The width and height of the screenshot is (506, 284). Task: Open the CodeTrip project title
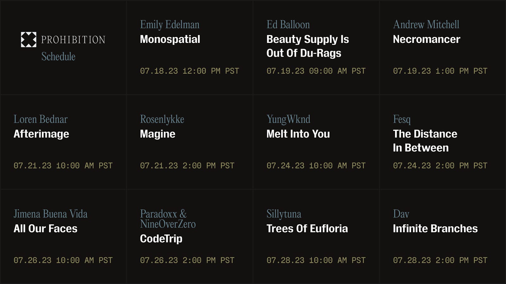161,239
